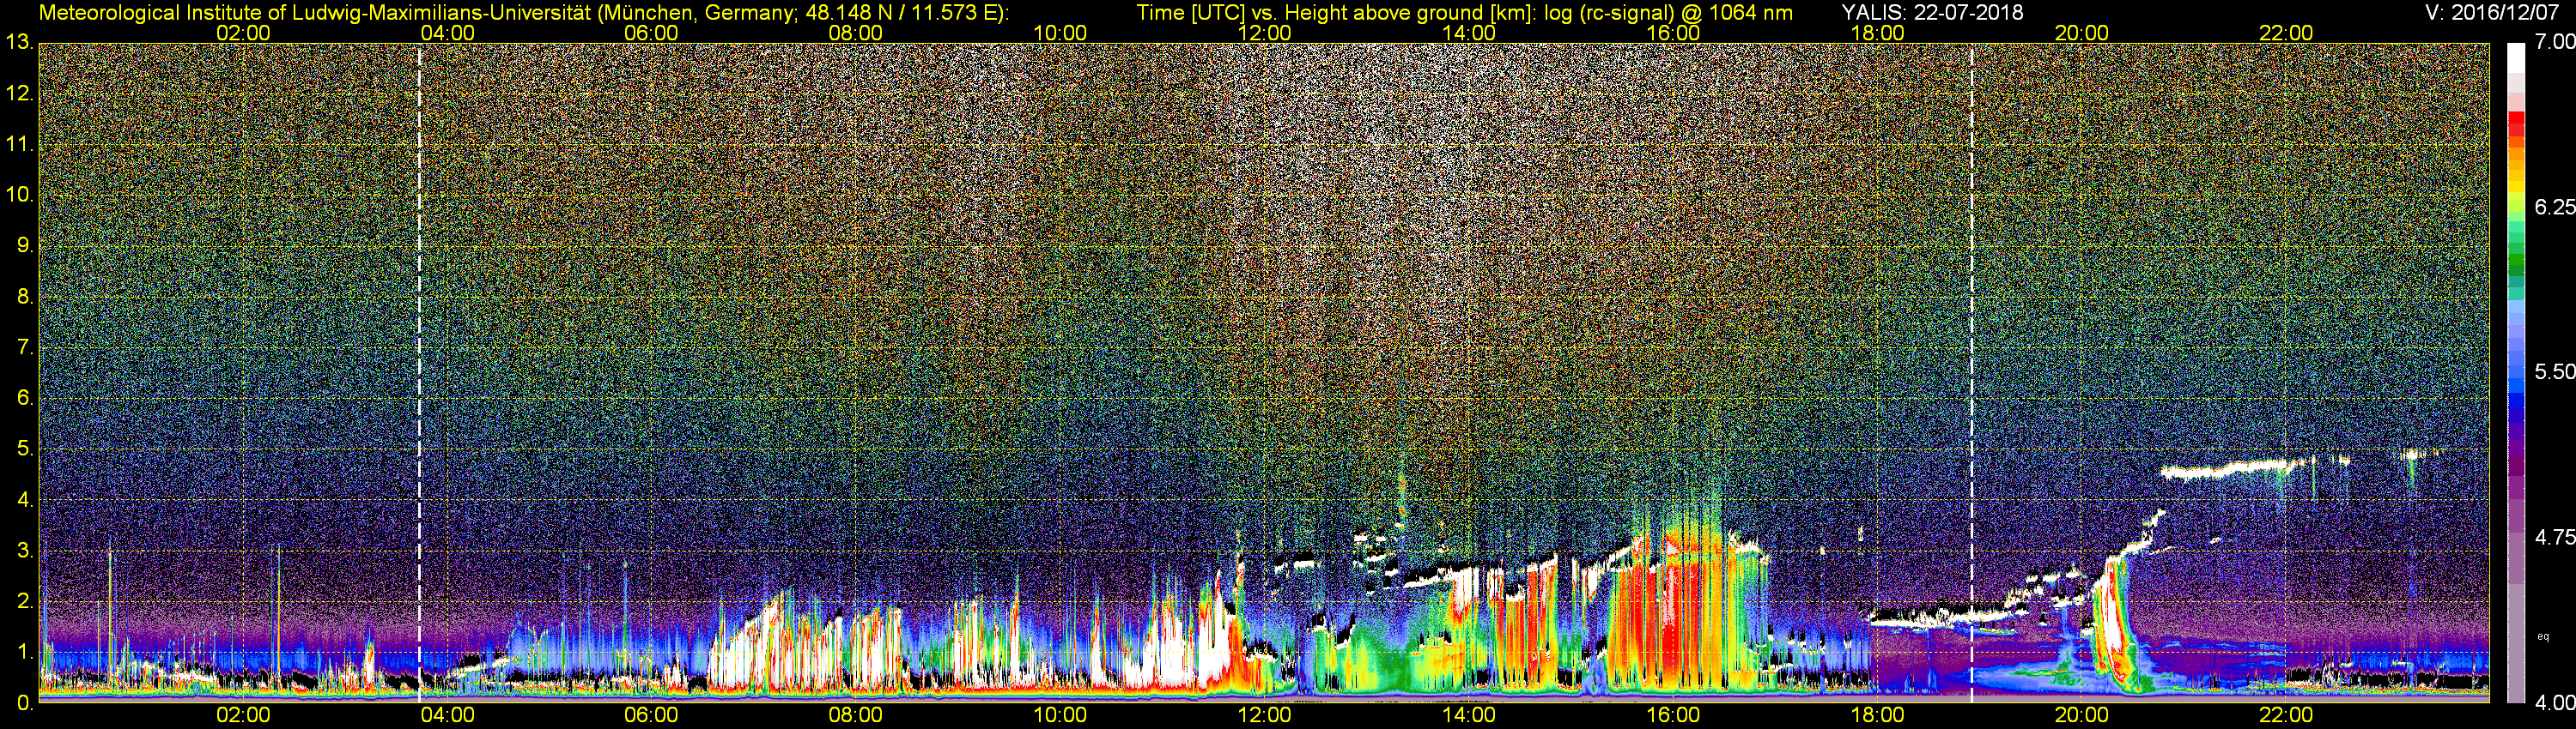Screen dimensions: 2576x729
Task: Click the 12:00 label on the top time axis
Action: [1265, 33]
